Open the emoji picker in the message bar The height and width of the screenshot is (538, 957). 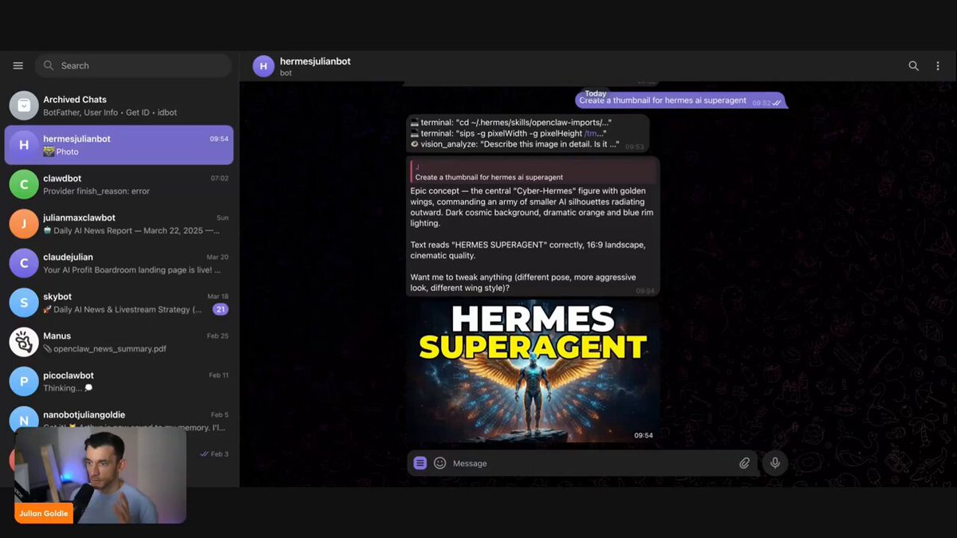(x=439, y=463)
